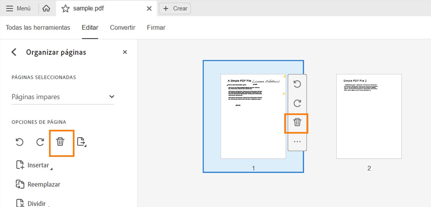Open the Páginas impares dropdown
The image size is (431, 207).
[63, 97]
